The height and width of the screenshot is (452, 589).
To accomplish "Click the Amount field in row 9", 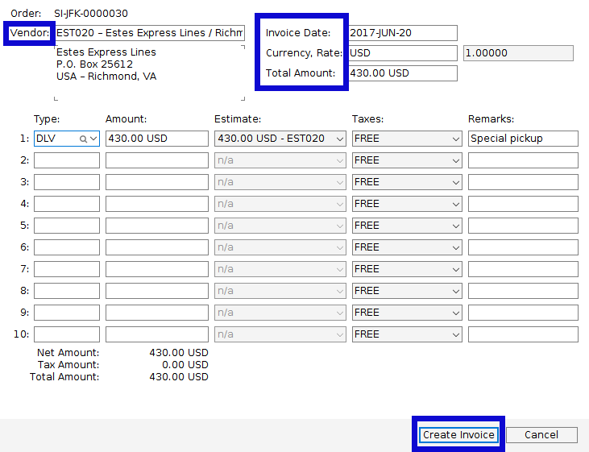I will pyautogui.click(x=157, y=313).
